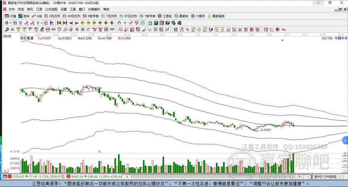Image resolution: width=348 pixels, height=187 pixels.
Task: Click the Shanghai index 2754.82 status entry
Action: 36,176
